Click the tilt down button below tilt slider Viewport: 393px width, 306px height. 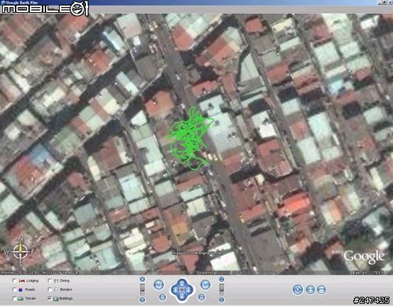point(222,300)
